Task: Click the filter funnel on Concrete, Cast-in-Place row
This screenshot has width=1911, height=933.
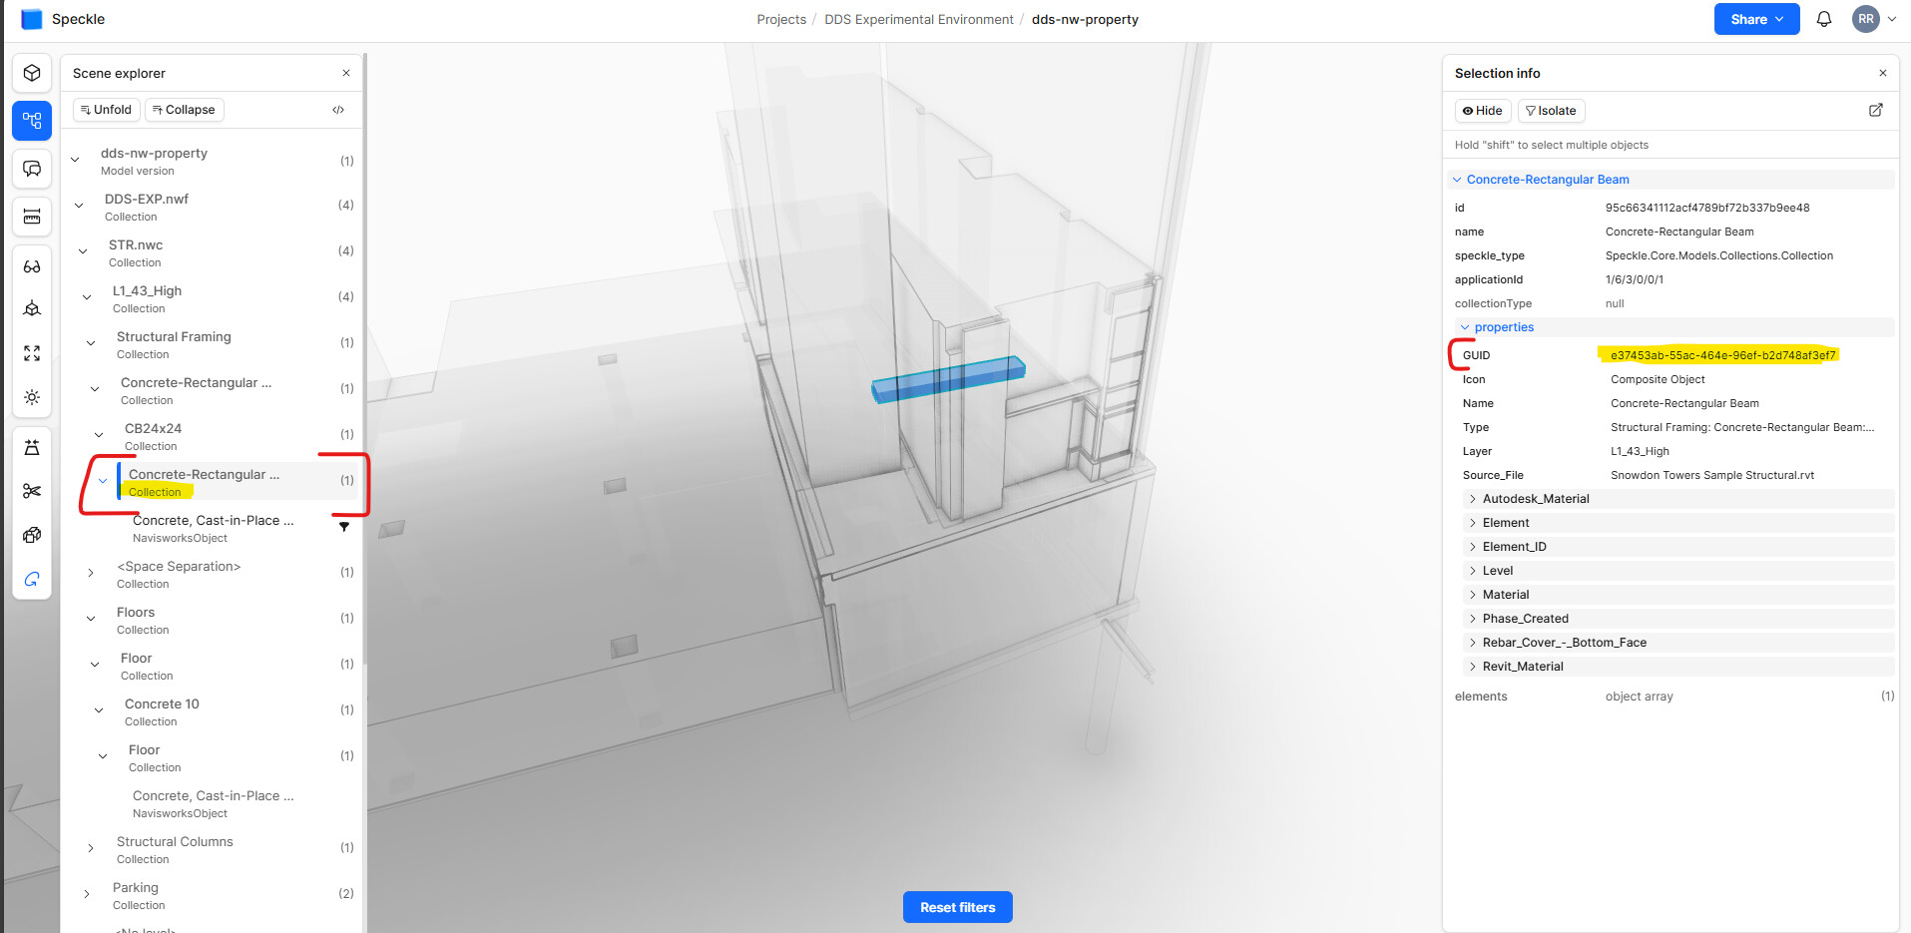Action: [x=344, y=527]
